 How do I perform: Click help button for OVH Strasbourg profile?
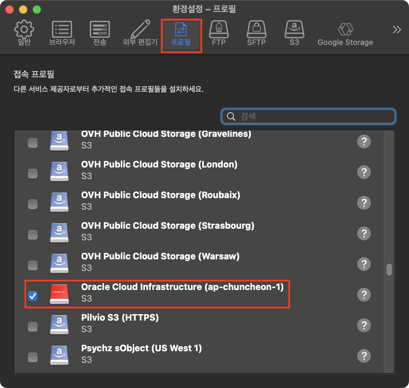pyautogui.click(x=364, y=233)
